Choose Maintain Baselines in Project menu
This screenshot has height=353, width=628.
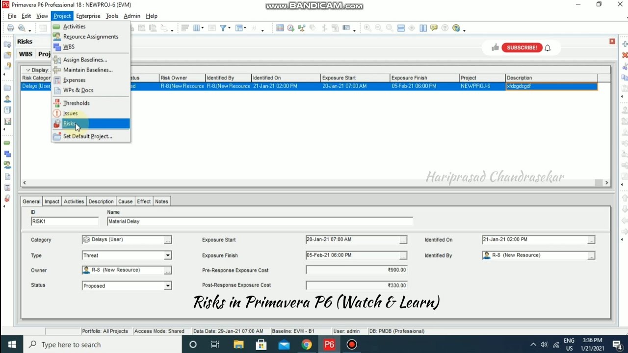91,70
